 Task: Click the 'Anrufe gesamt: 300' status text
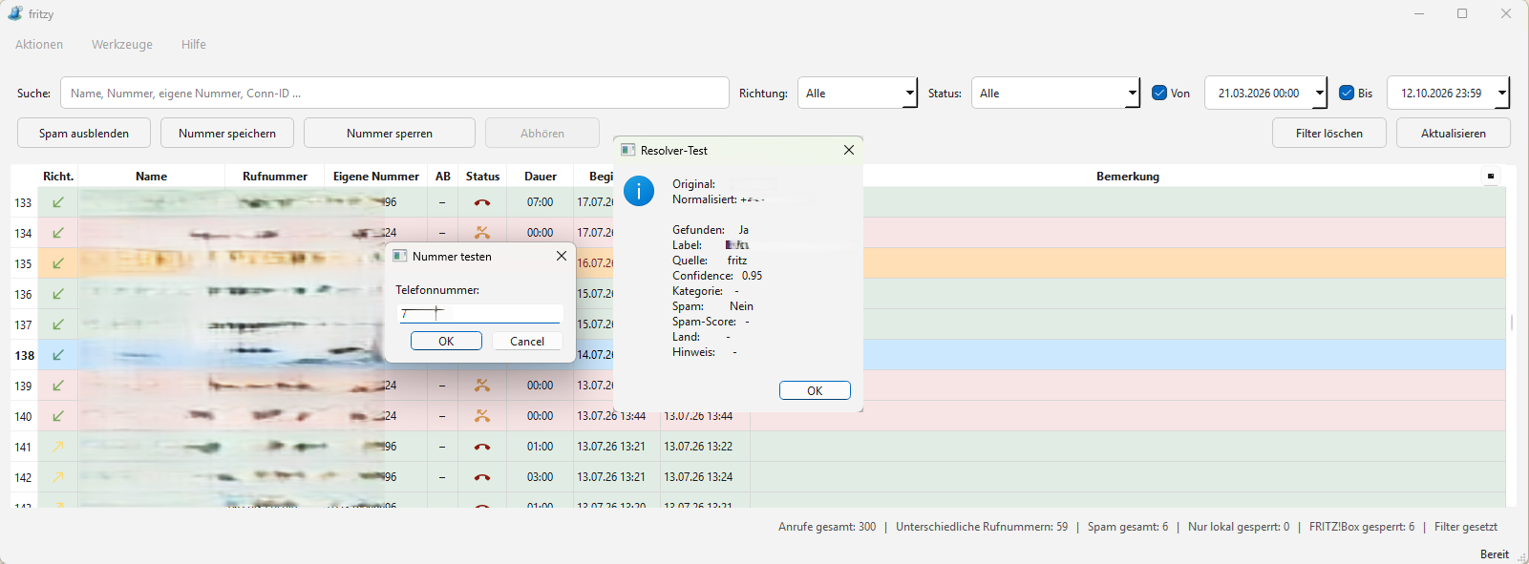[x=827, y=527]
